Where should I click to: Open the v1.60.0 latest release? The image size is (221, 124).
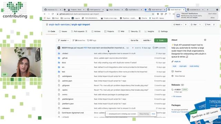[x=177, y=90]
